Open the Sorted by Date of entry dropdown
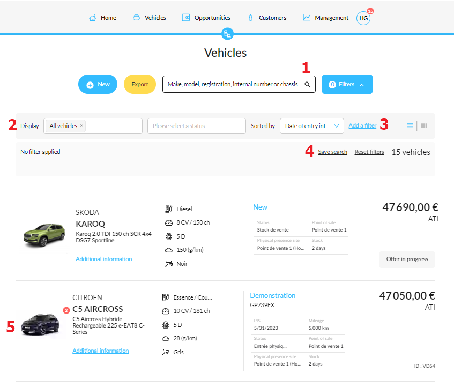 point(312,126)
